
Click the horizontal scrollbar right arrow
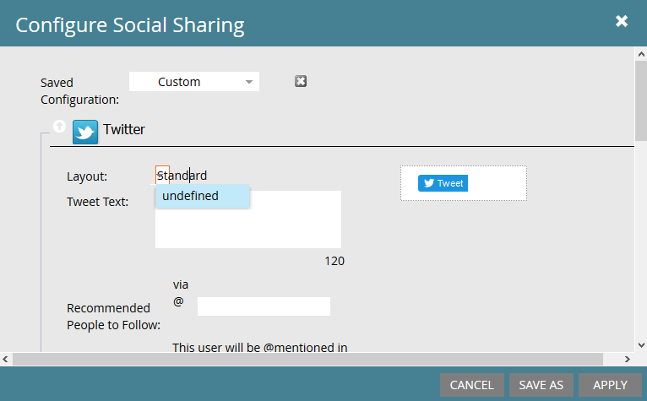point(627,359)
